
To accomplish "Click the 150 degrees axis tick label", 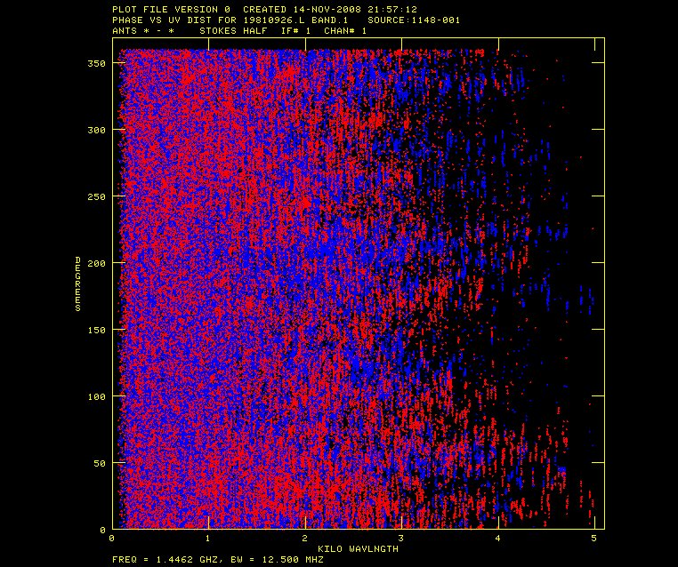I will click(96, 330).
